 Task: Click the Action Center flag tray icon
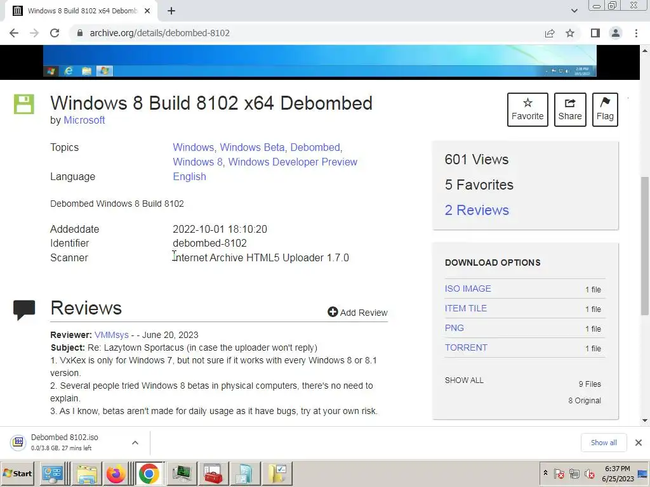pyautogui.click(x=559, y=473)
